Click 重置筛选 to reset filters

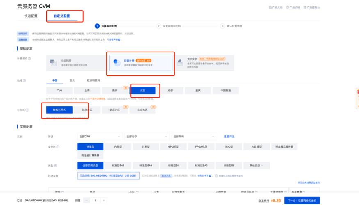tap(229, 137)
